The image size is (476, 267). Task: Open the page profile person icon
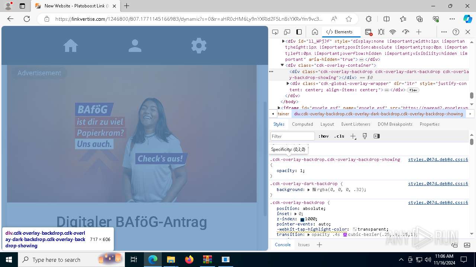(x=135, y=46)
